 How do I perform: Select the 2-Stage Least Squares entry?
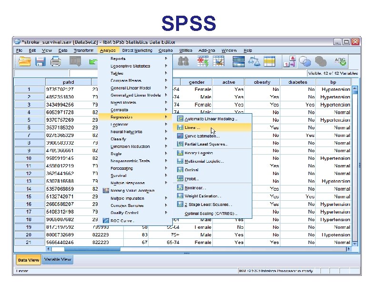tap(212, 204)
